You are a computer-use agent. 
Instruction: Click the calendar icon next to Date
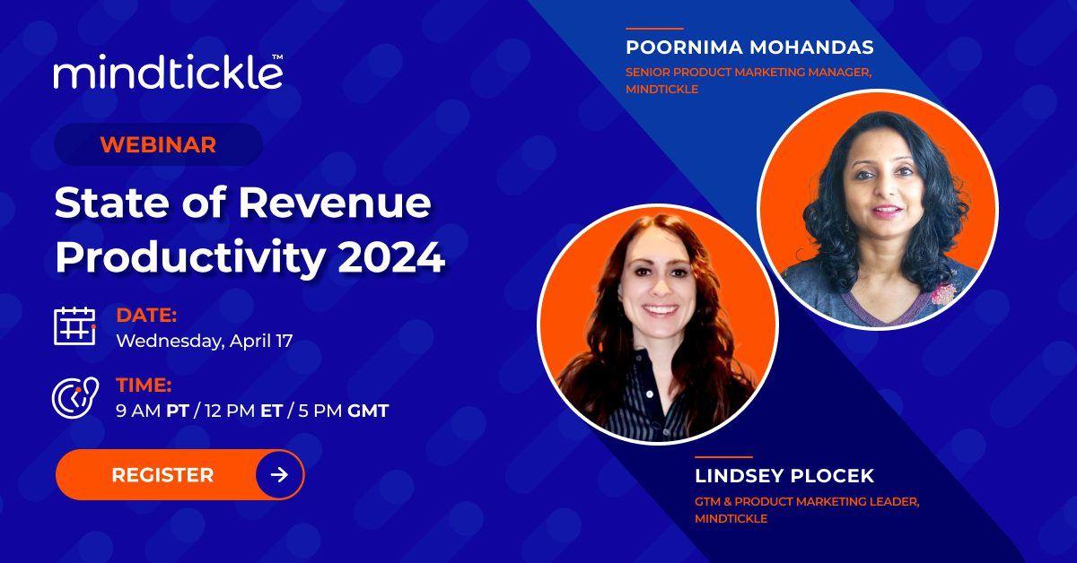[x=74, y=326]
